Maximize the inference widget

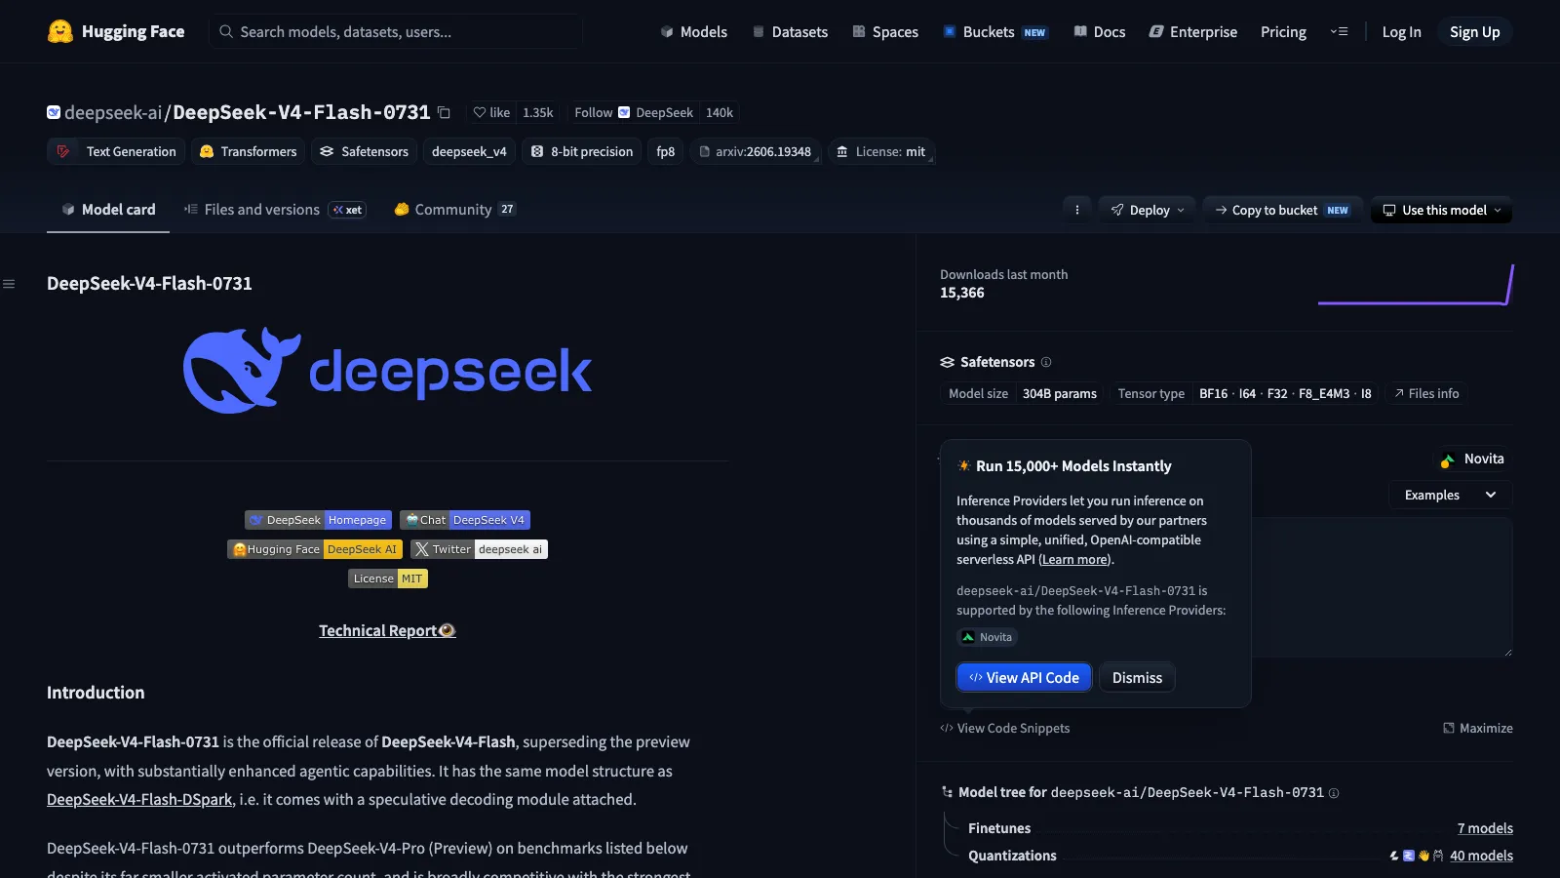pyautogui.click(x=1478, y=729)
